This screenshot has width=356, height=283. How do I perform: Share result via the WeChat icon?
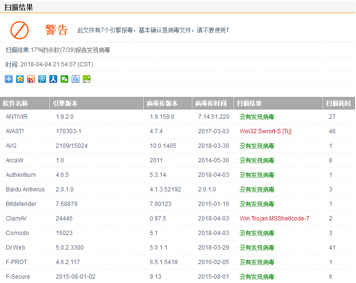tap(64, 79)
